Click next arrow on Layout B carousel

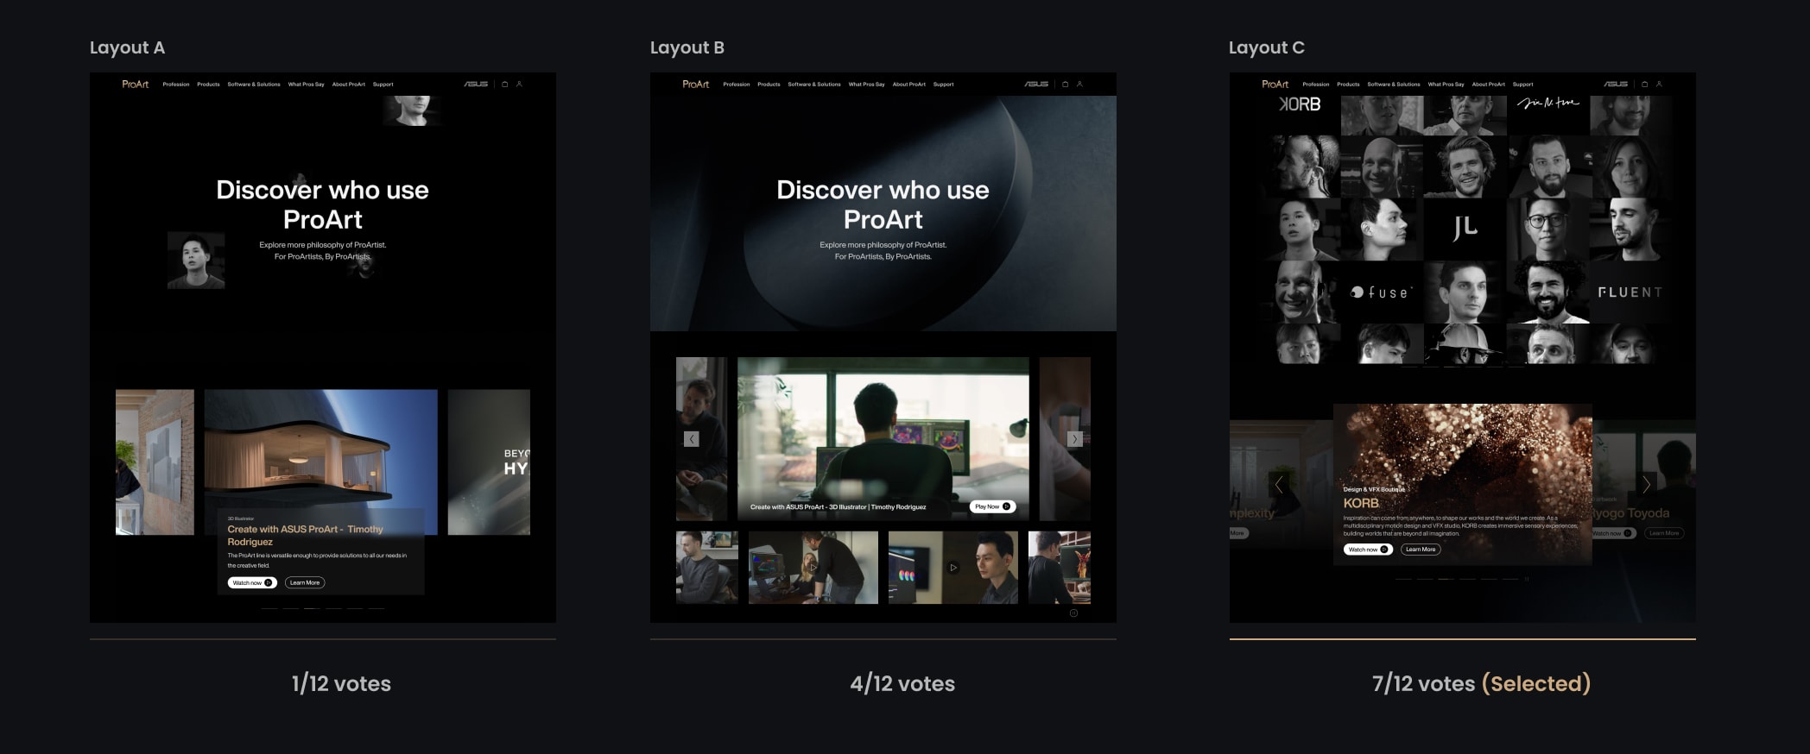pos(1074,439)
